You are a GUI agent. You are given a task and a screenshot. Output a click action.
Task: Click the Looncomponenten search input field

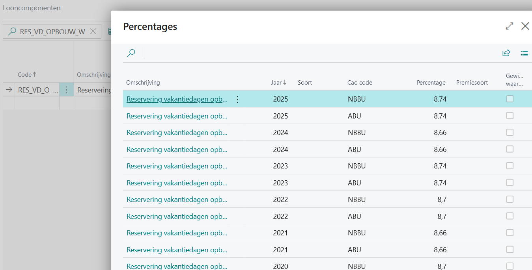coord(52,31)
